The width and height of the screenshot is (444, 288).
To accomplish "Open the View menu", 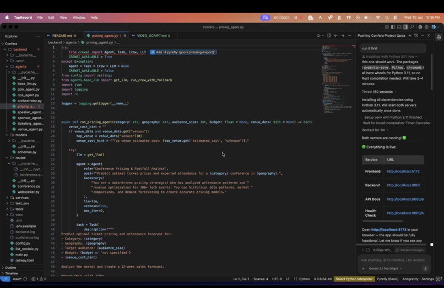I will (x=63, y=18).
